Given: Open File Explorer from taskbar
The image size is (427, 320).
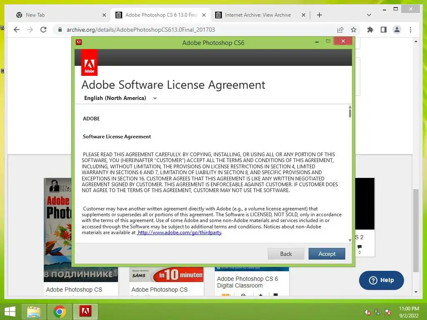Looking at the screenshot, I should coord(33,312).
